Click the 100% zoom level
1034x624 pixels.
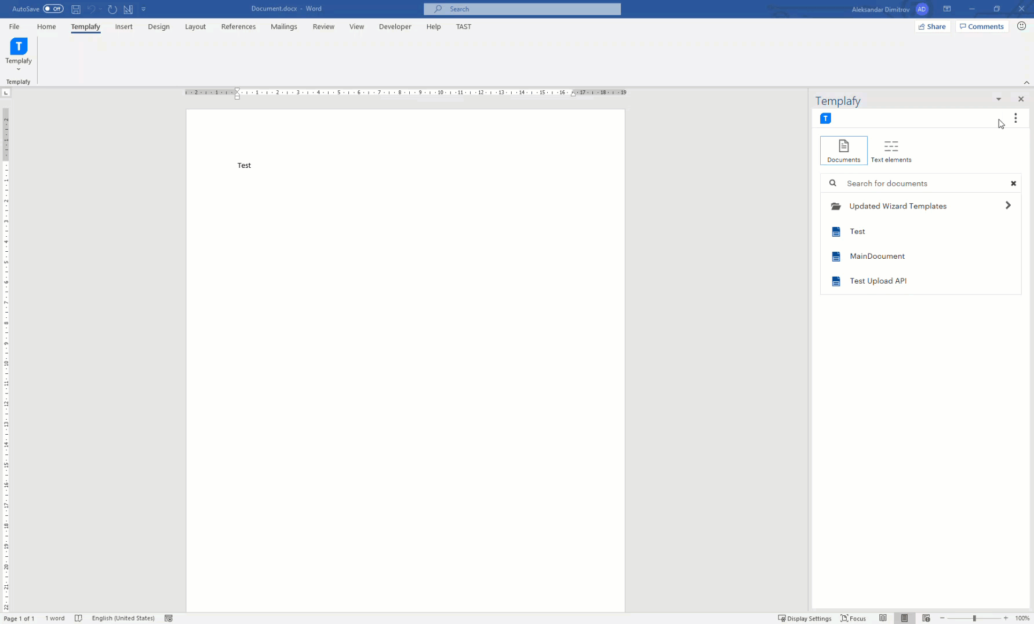[1022, 618]
